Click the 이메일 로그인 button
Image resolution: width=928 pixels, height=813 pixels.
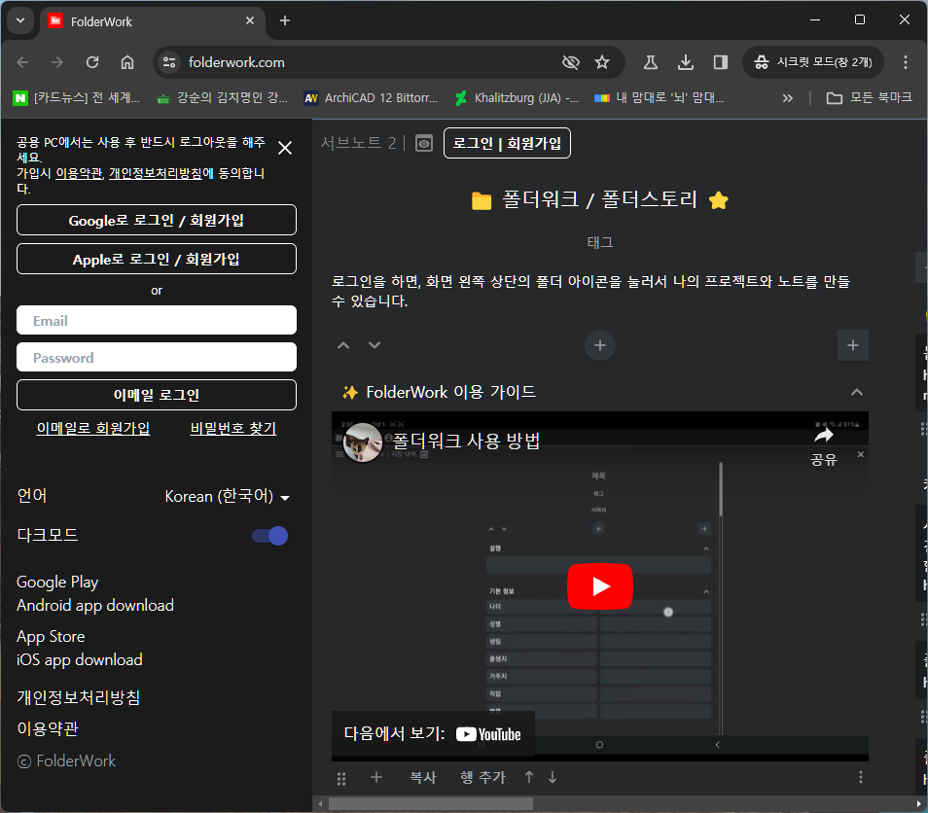[x=157, y=395]
